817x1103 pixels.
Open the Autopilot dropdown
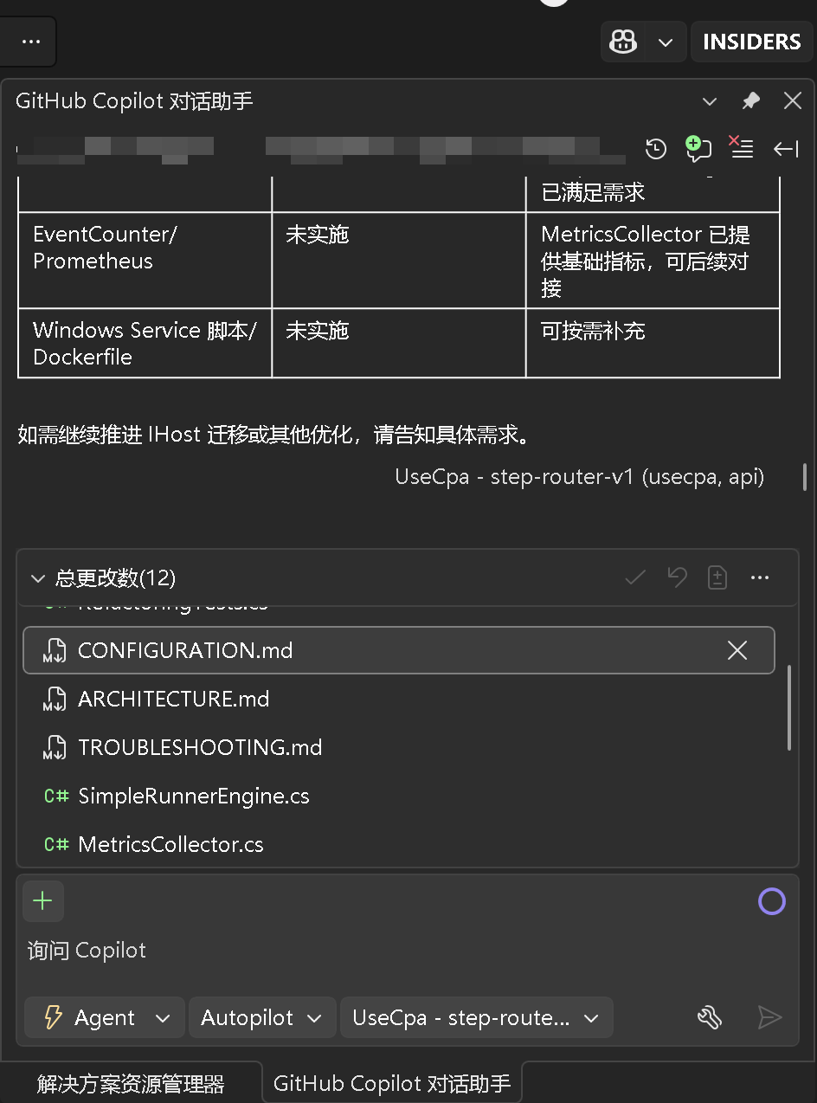pos(262,1017)
